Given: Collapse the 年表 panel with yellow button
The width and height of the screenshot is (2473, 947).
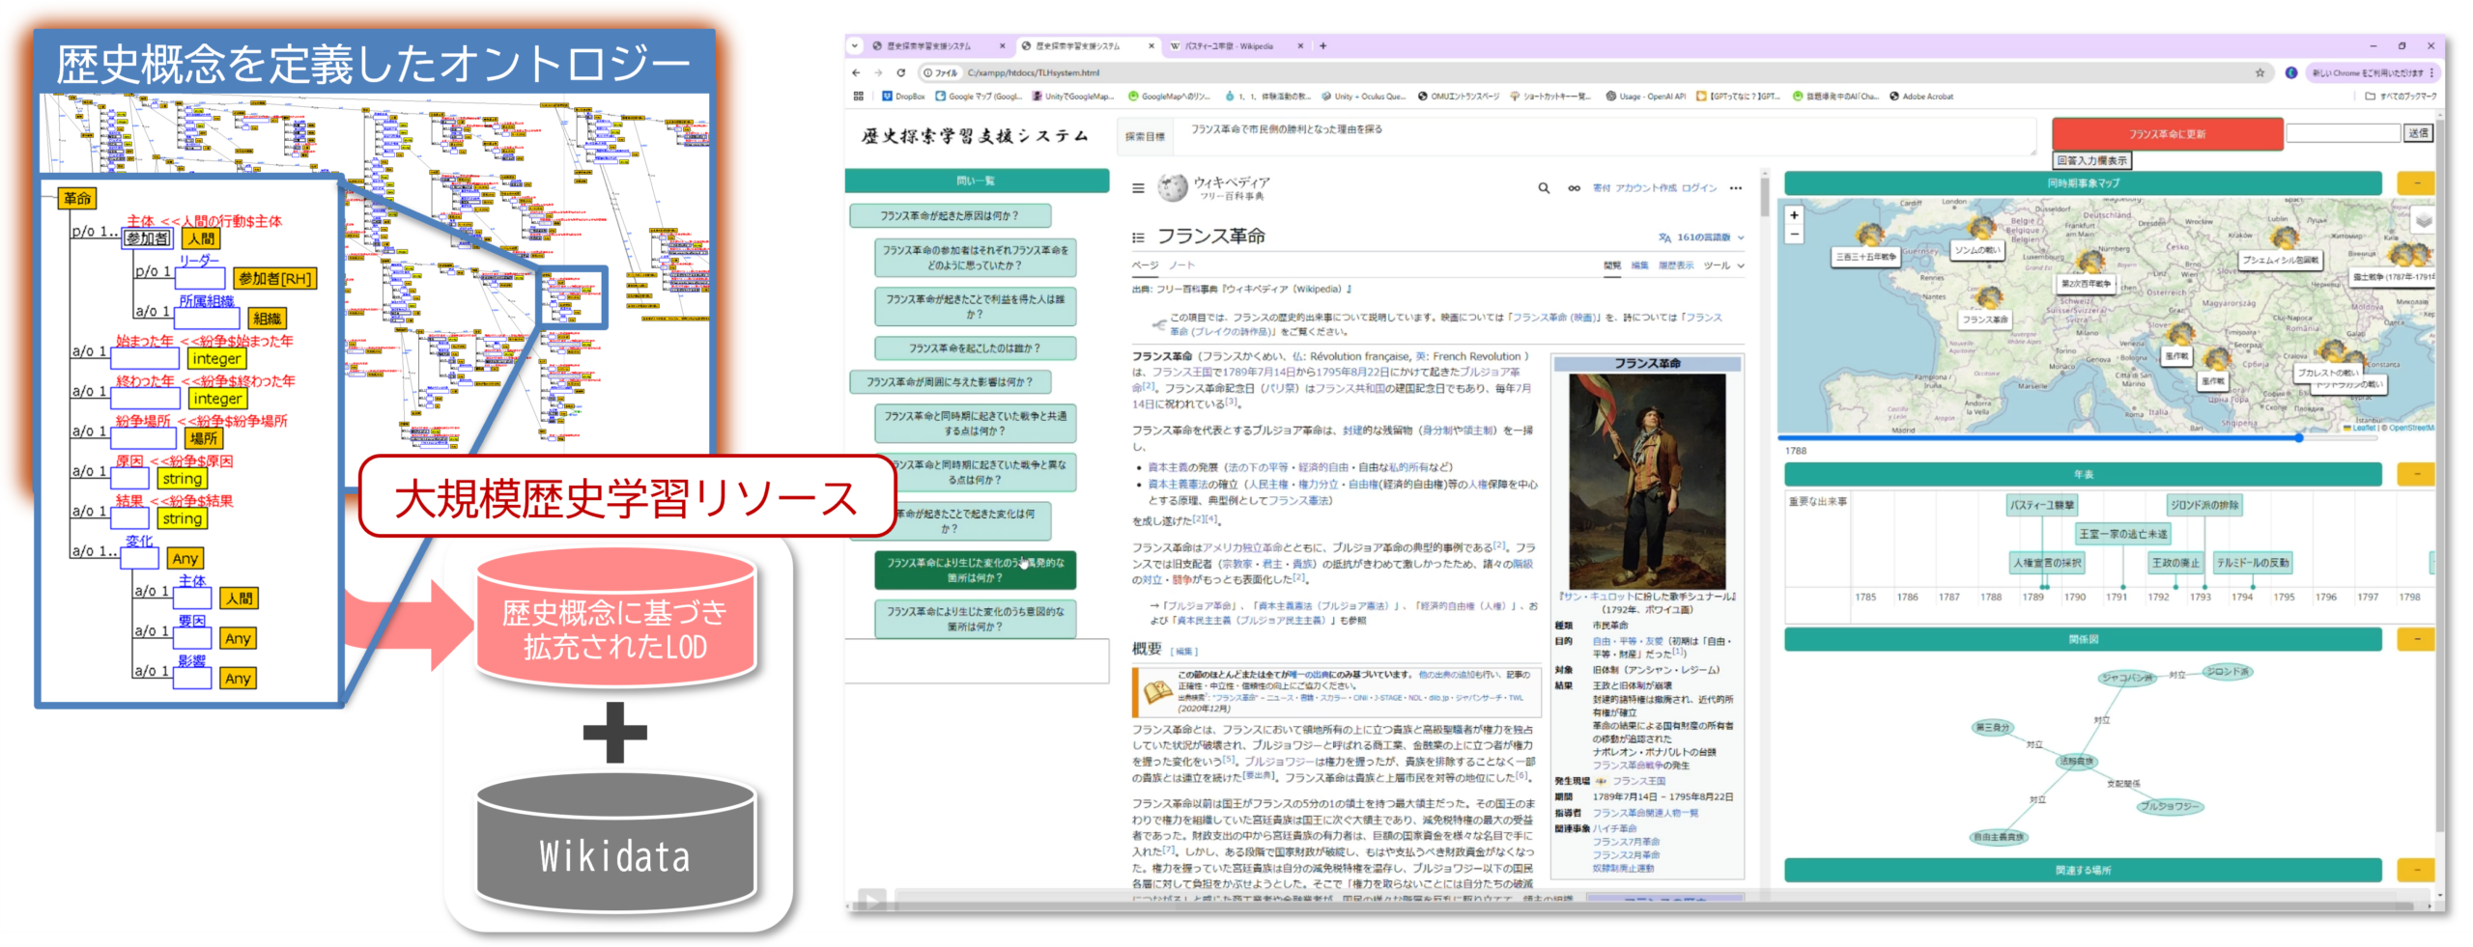Looking at the screenshot, I should click(2416, 474).
